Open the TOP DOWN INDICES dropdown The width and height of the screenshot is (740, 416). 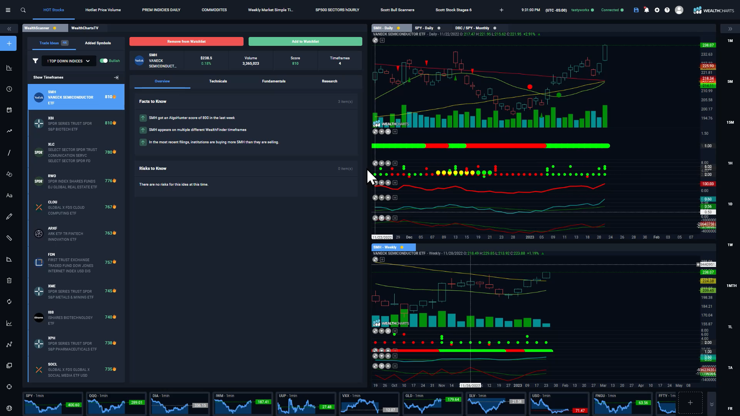[x=69, y=61]
